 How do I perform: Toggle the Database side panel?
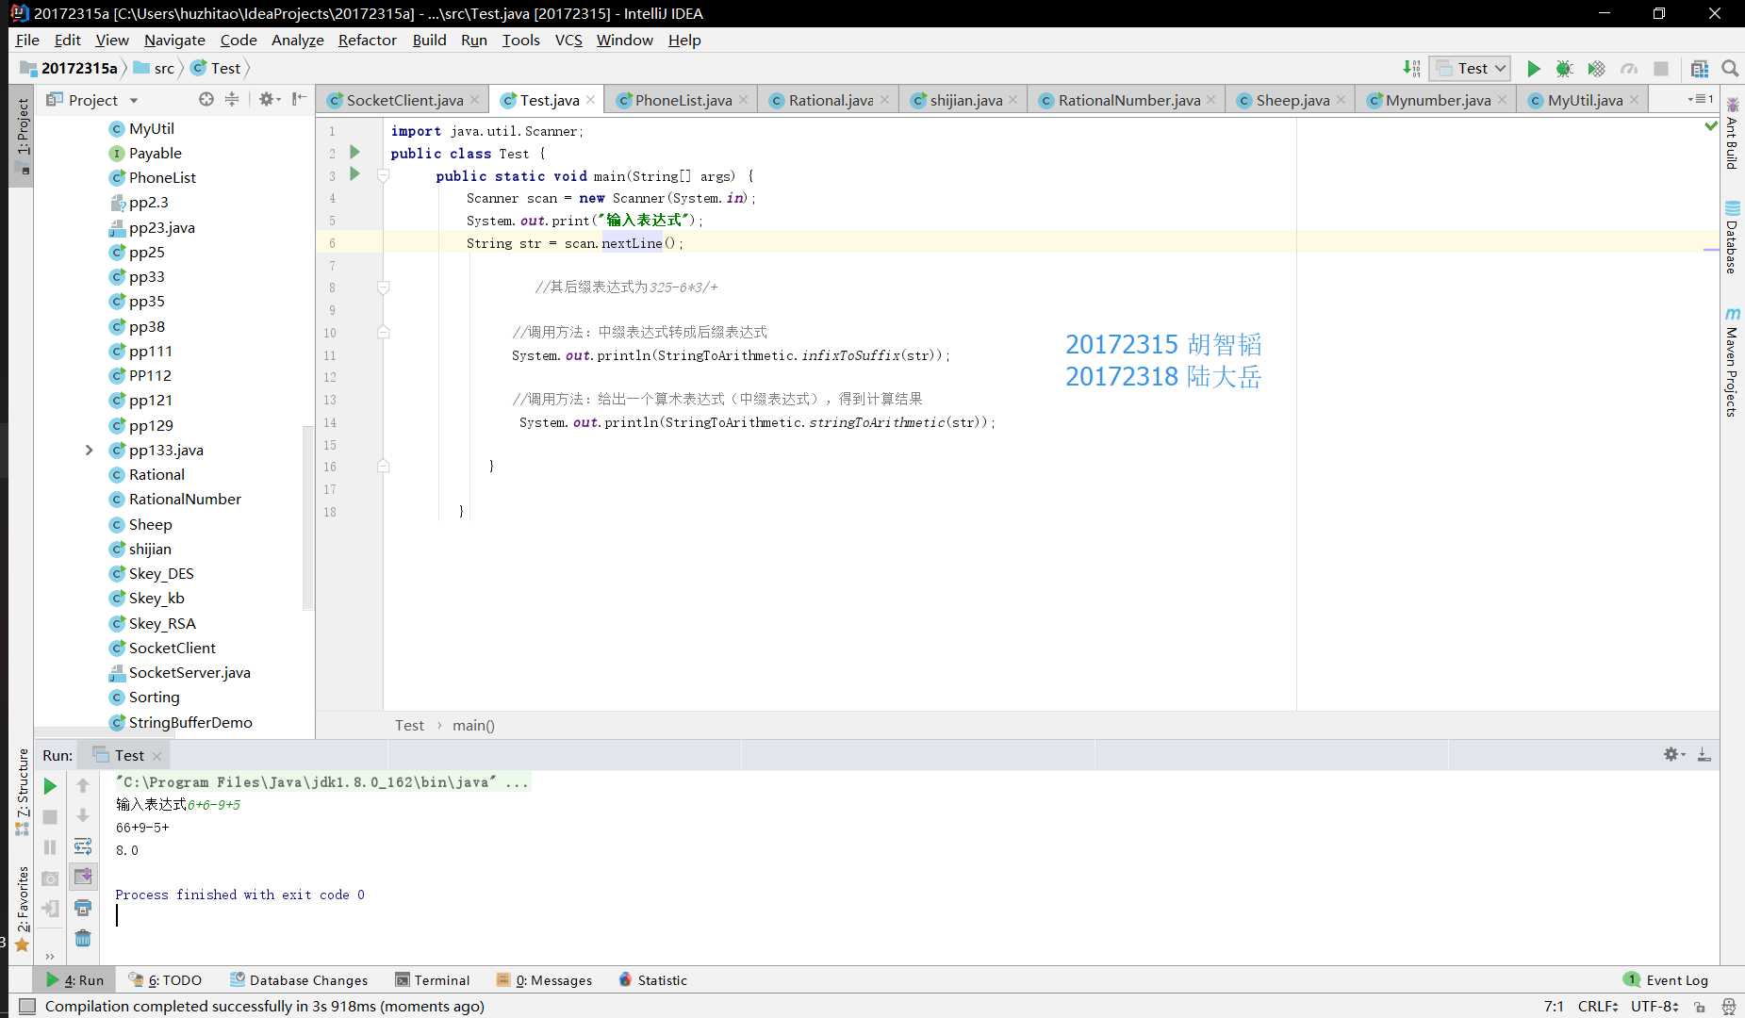[x=1732, y=237]
